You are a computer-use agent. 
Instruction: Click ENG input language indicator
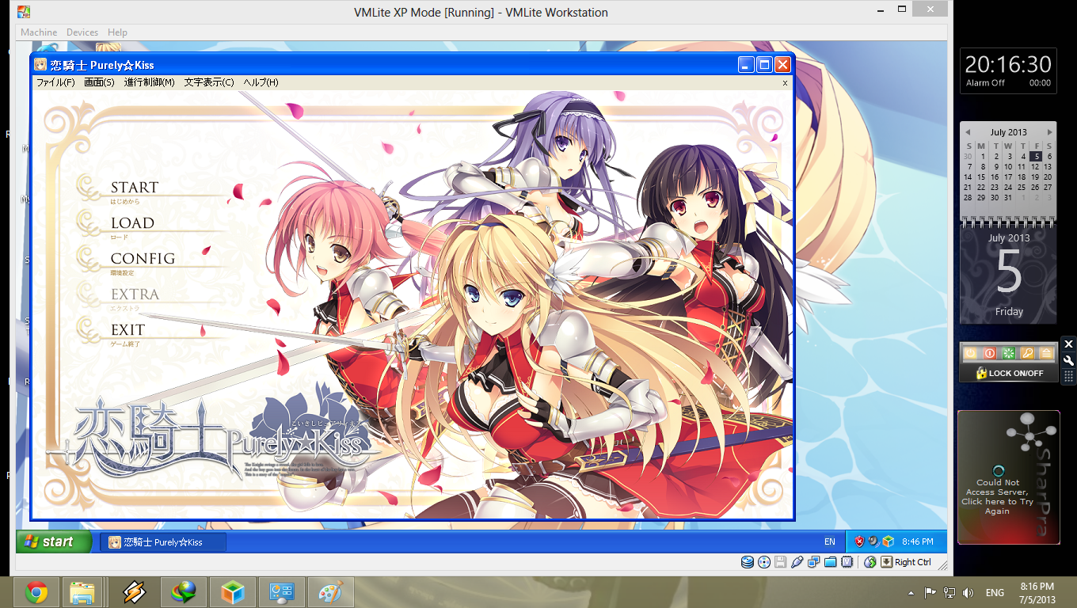tap(995, 592)
